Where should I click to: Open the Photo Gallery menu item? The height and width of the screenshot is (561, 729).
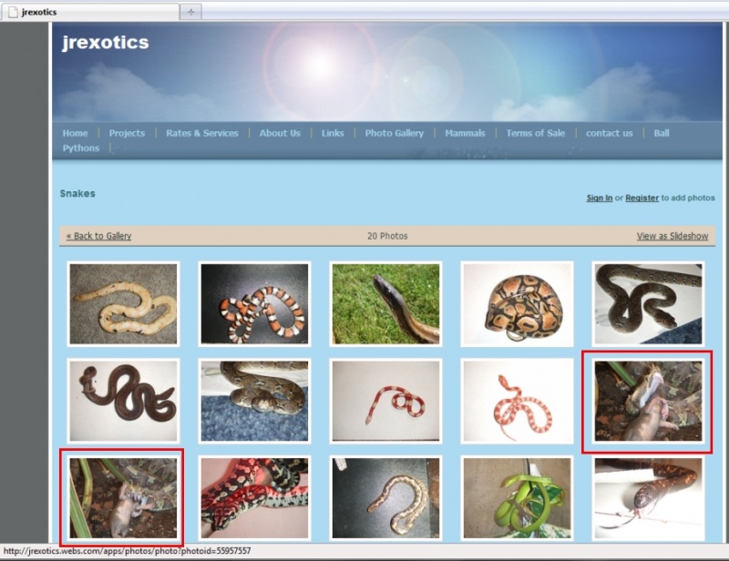pyautogui.click(x=395, y=133)
